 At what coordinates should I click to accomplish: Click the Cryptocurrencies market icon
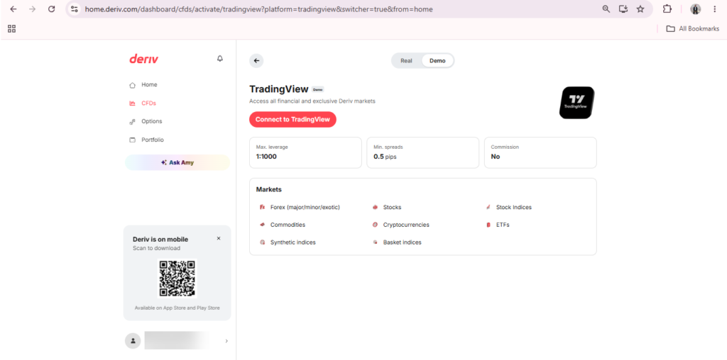tap(375, 225)
